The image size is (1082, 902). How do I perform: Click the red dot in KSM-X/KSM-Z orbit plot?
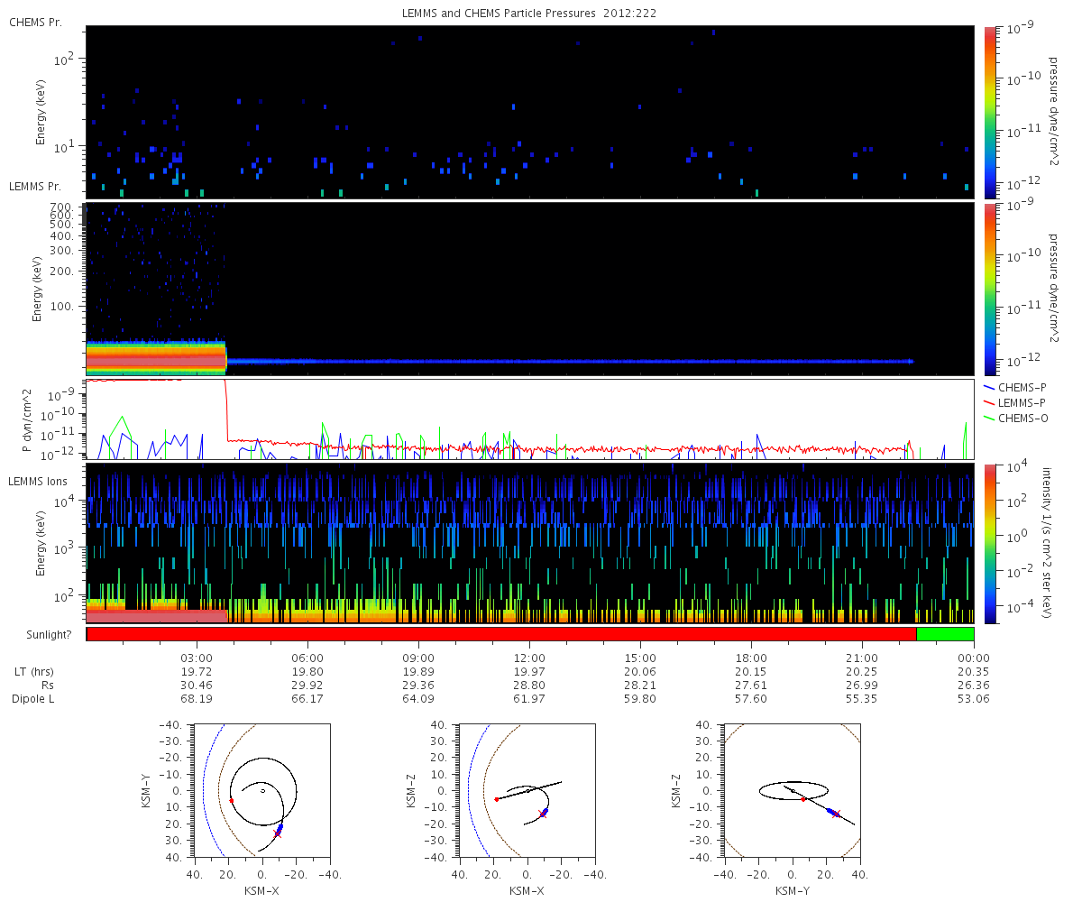(497, 799)
